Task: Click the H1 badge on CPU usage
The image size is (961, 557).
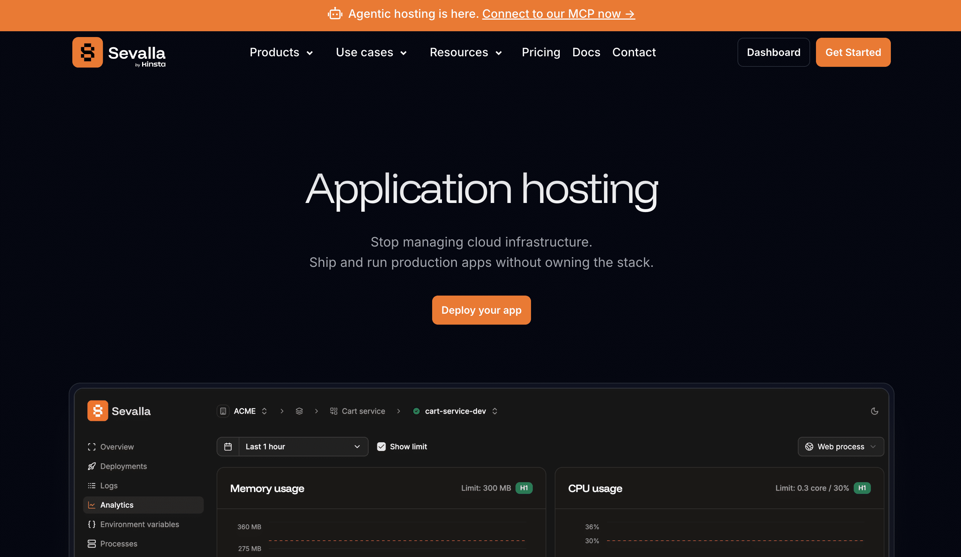Action: click(x=862, y=488)
